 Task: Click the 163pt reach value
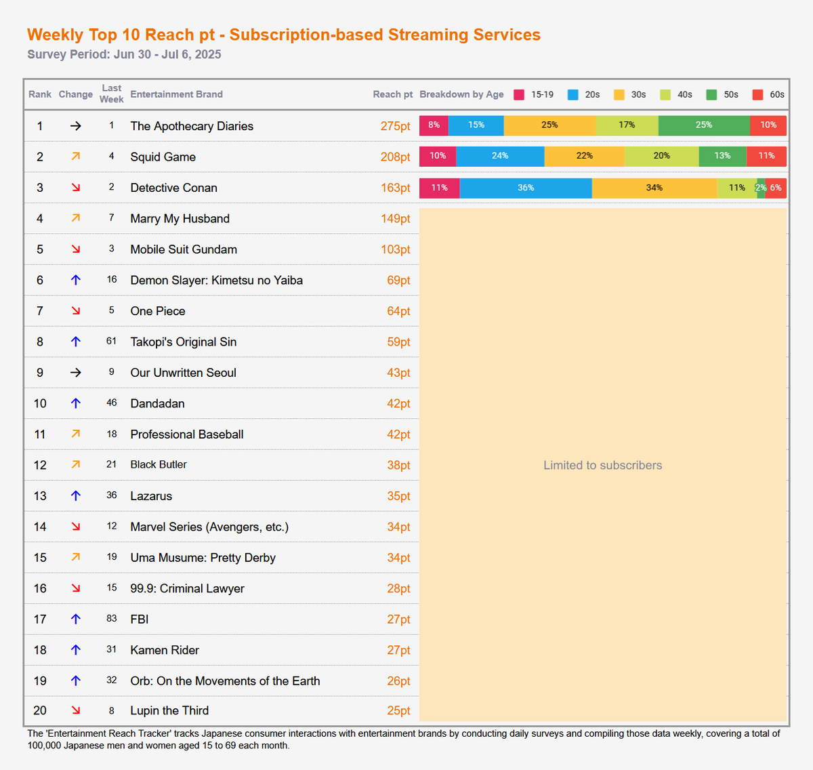pos(396,188)
